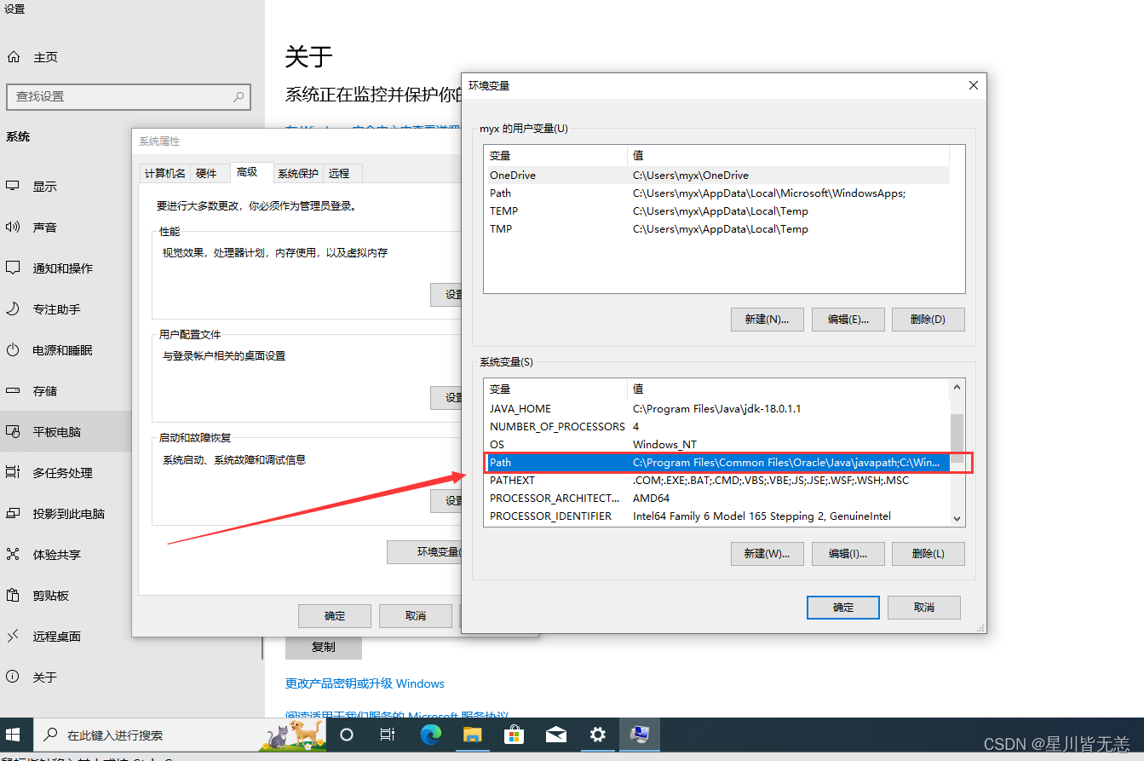The height and width of the screenshot is (761, 1144).
Task: Open 剪贴板 clipboard icon
Action: pyautogui.click(x=13, y=596)
